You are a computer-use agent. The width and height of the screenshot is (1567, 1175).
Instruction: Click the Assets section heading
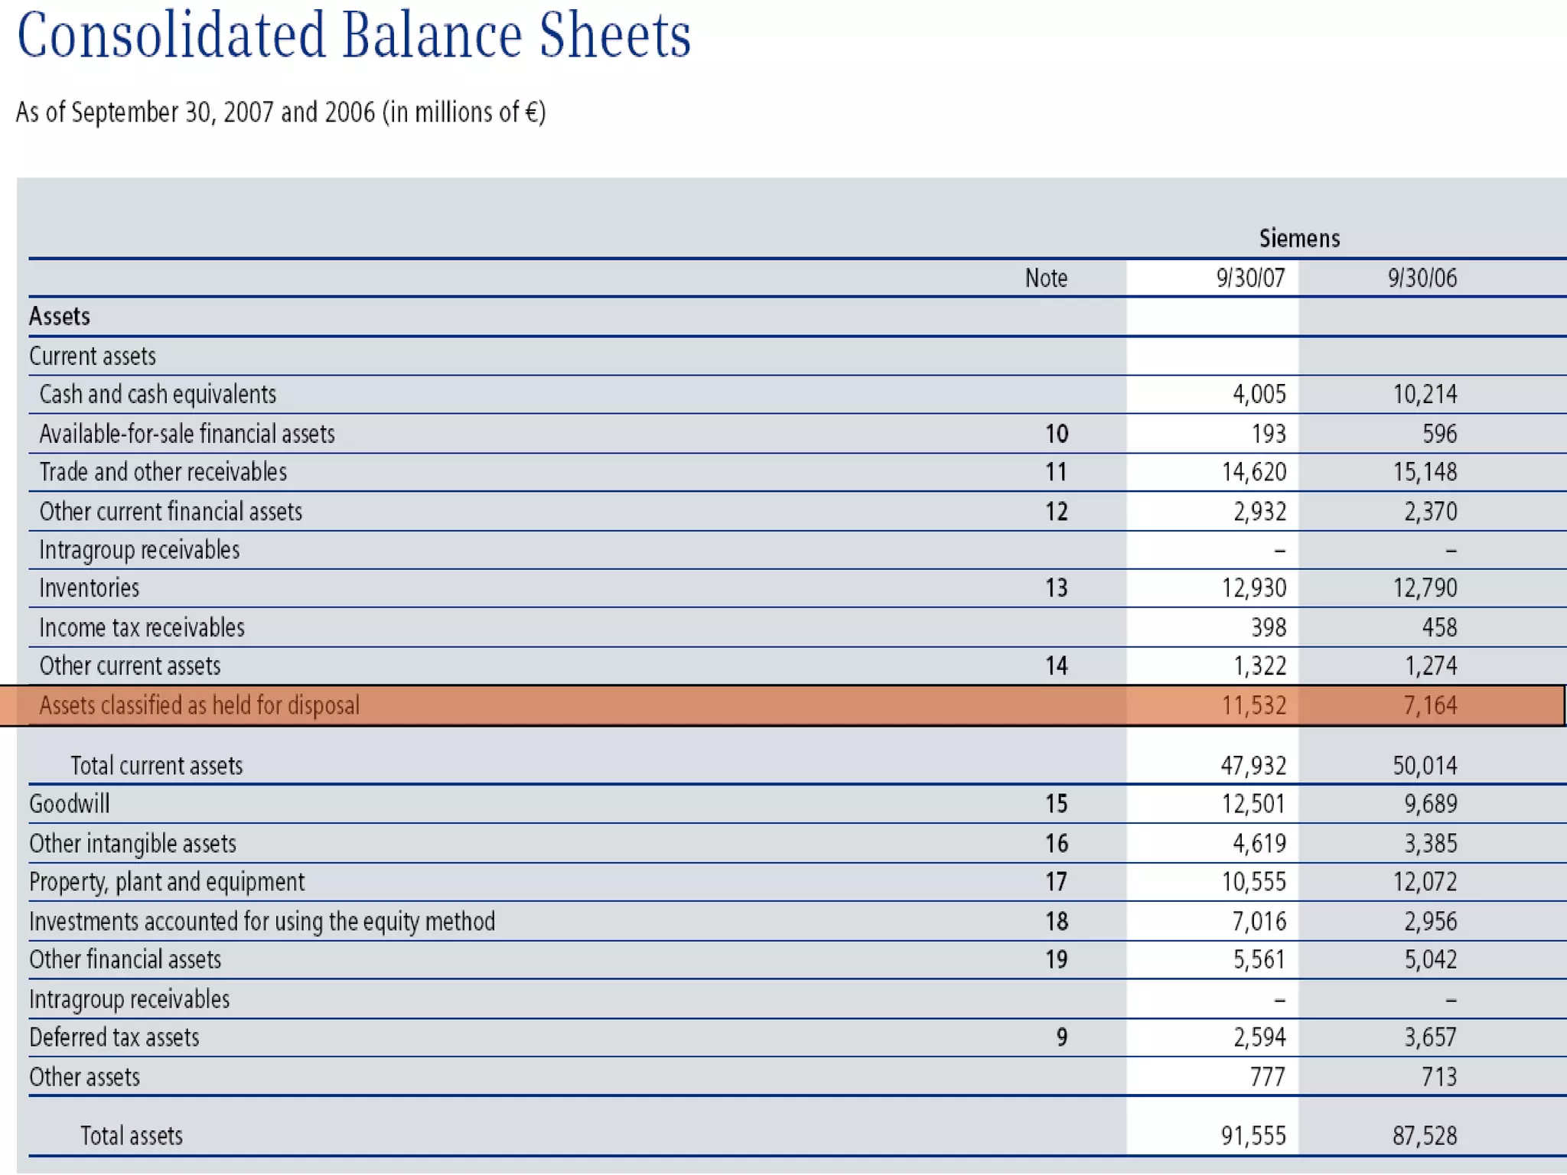(x=60, y=317)
